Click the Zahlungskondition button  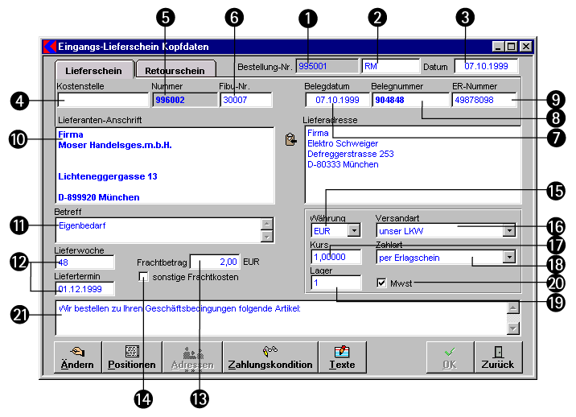tap(270, 357)
